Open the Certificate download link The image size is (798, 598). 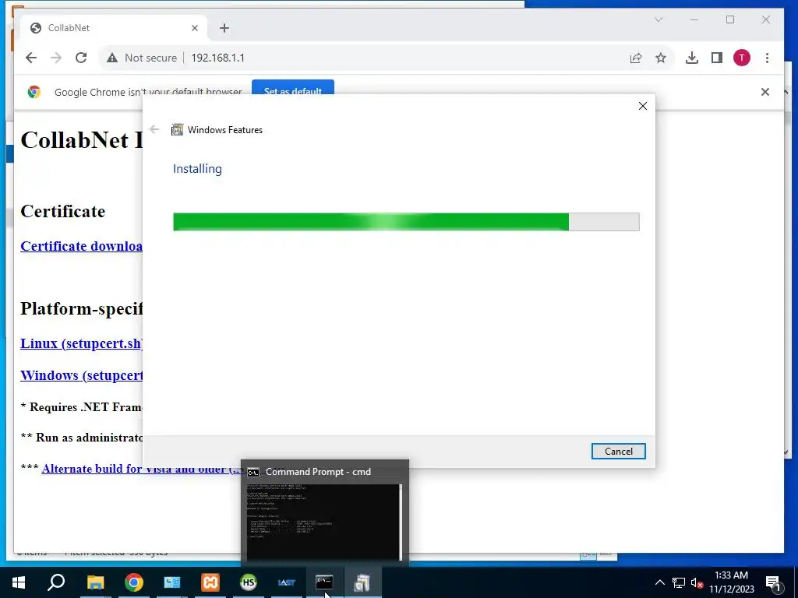81,246
